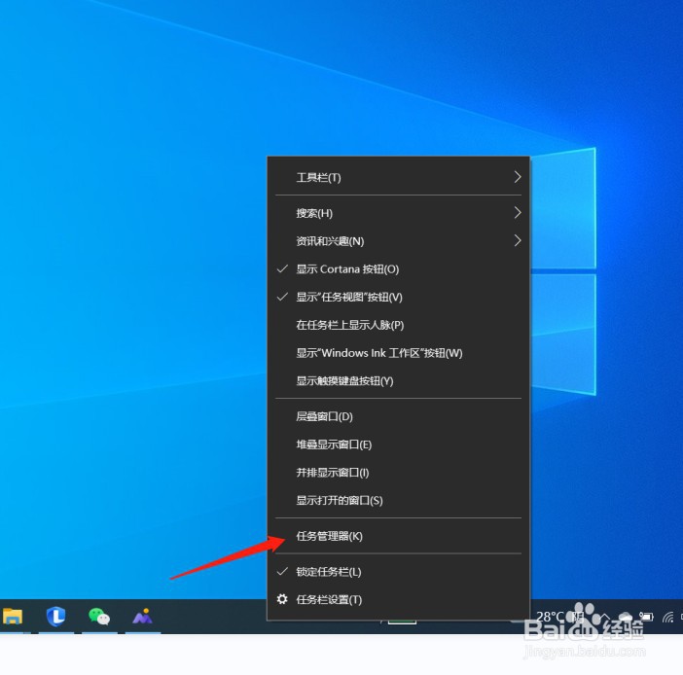Image resolution: width=683 pixels, height=675 pixels.
Task: Expand the 资讯和兴趣(N) submenu arrow
Action: (517, 240)
